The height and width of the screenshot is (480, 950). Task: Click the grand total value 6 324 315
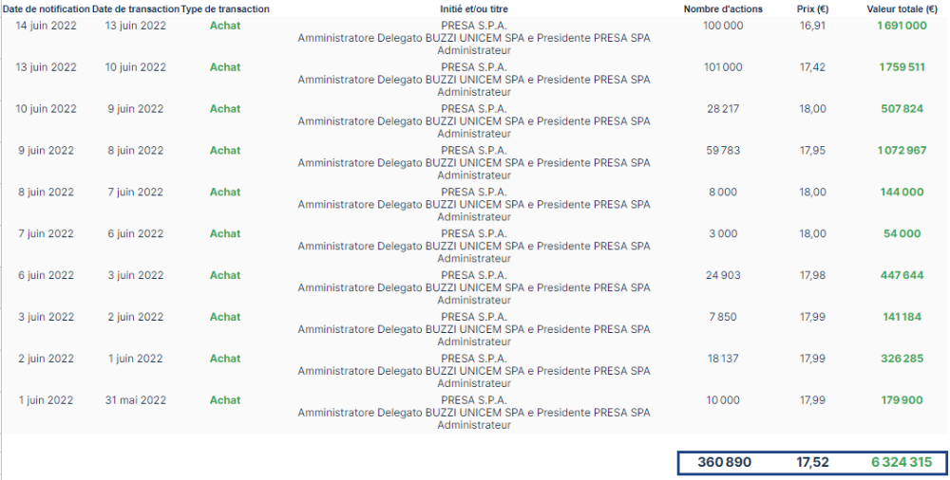point(902,463)
